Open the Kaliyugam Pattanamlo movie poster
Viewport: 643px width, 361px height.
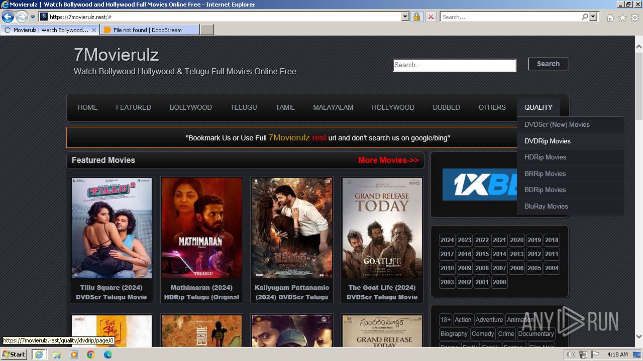click(x=292, y=228)
